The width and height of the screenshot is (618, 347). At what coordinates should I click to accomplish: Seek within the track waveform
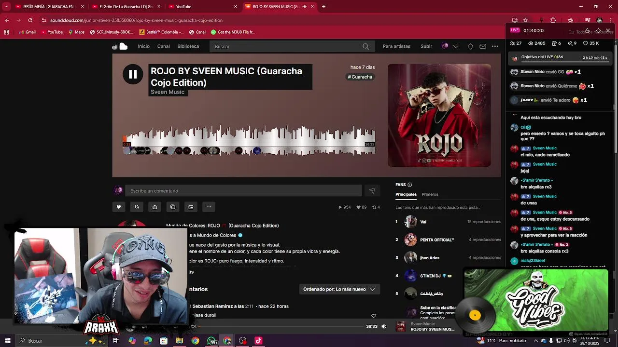pyautogui.click(x=249, y=140)
